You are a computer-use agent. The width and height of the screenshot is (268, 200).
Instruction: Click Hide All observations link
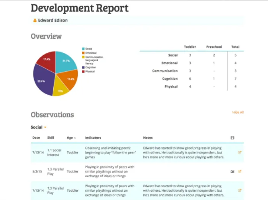pos(238,112)
